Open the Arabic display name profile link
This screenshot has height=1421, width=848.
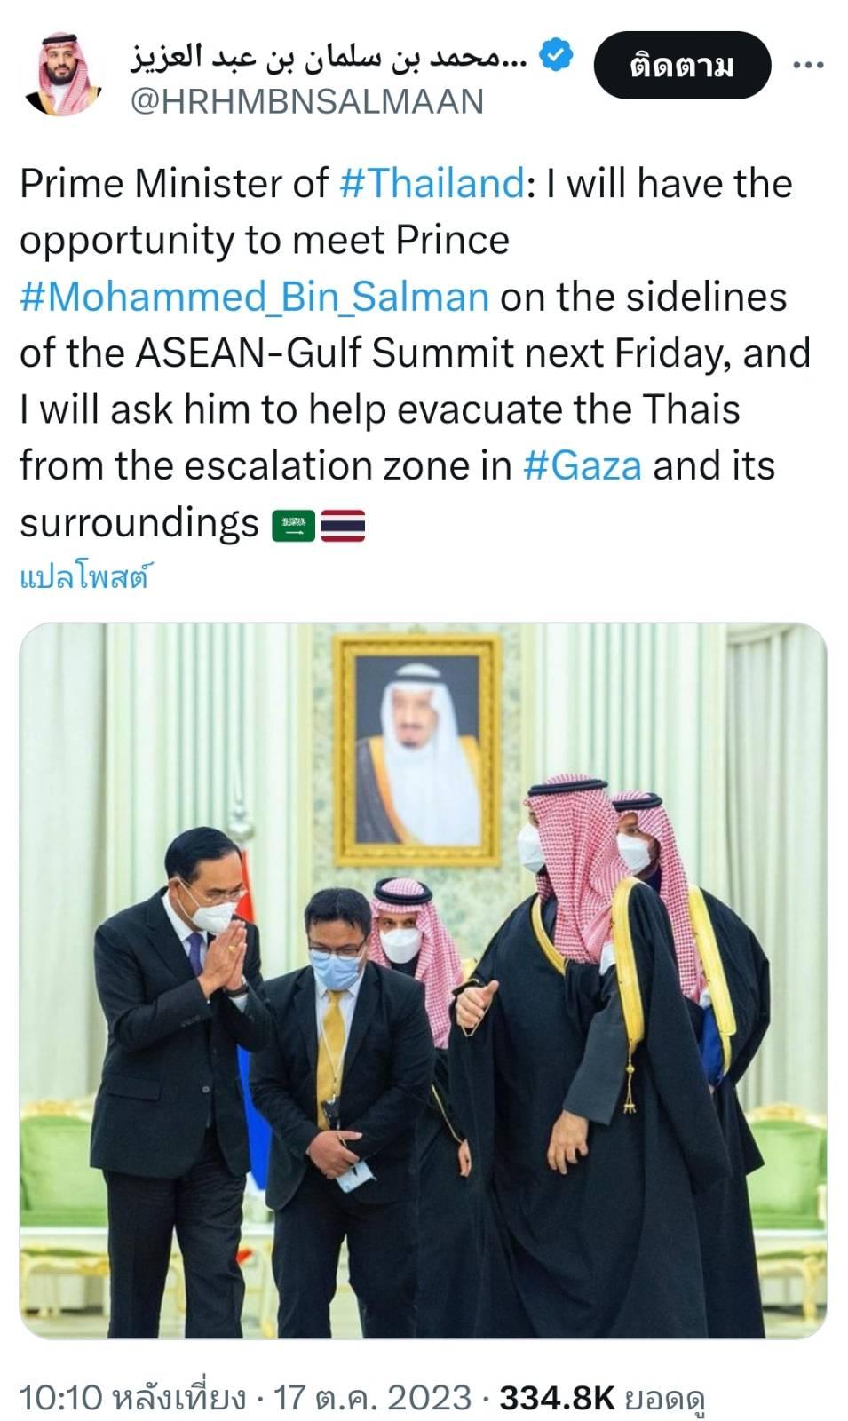coord(329,57)
